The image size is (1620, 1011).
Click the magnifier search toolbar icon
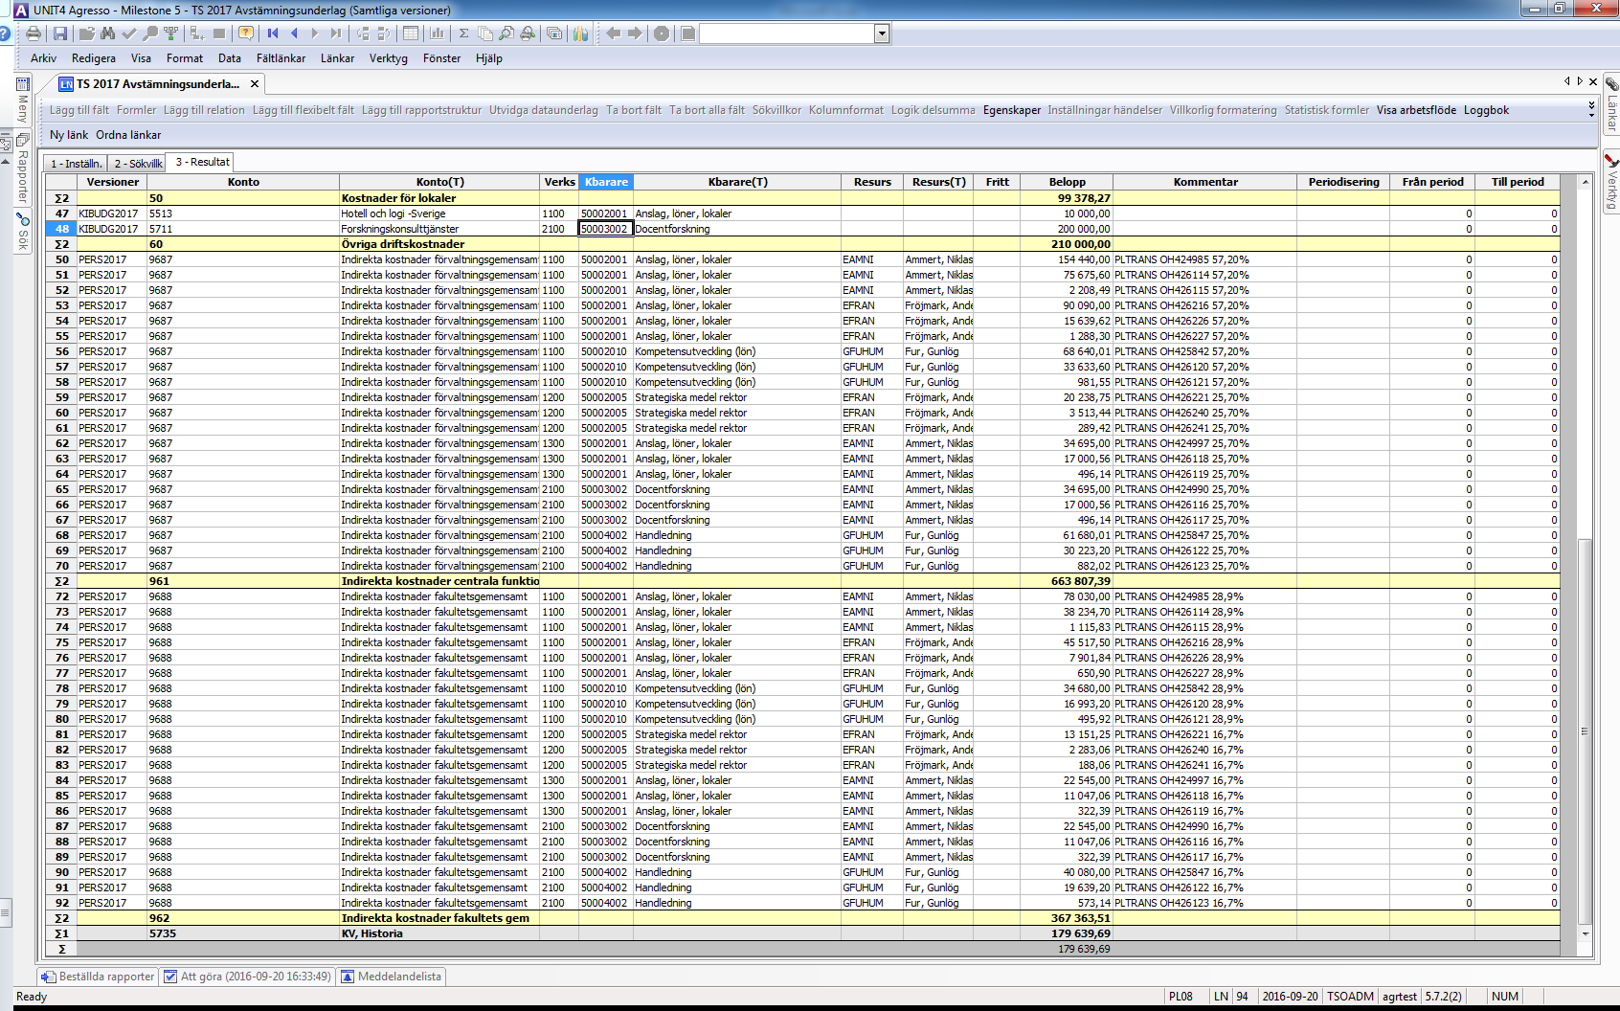(149, 34)
